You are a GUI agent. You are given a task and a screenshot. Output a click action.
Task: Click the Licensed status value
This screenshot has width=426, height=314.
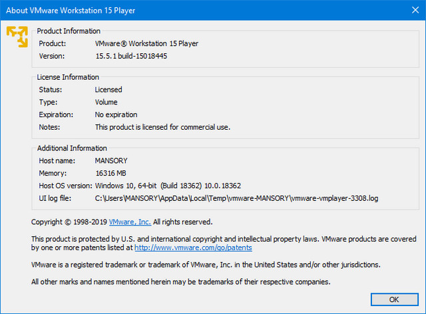108,89
